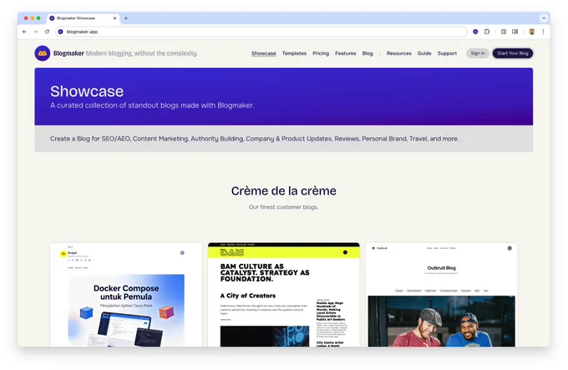Open the Templates nav link
The image size is (568, 370).
[x=294, y=53]
